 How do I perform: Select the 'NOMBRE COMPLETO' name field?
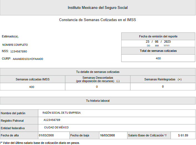tap(15, 45)
